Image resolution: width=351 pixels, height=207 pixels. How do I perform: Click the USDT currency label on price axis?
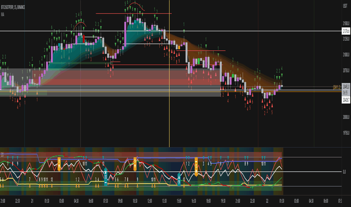click(x=345, y=6)
